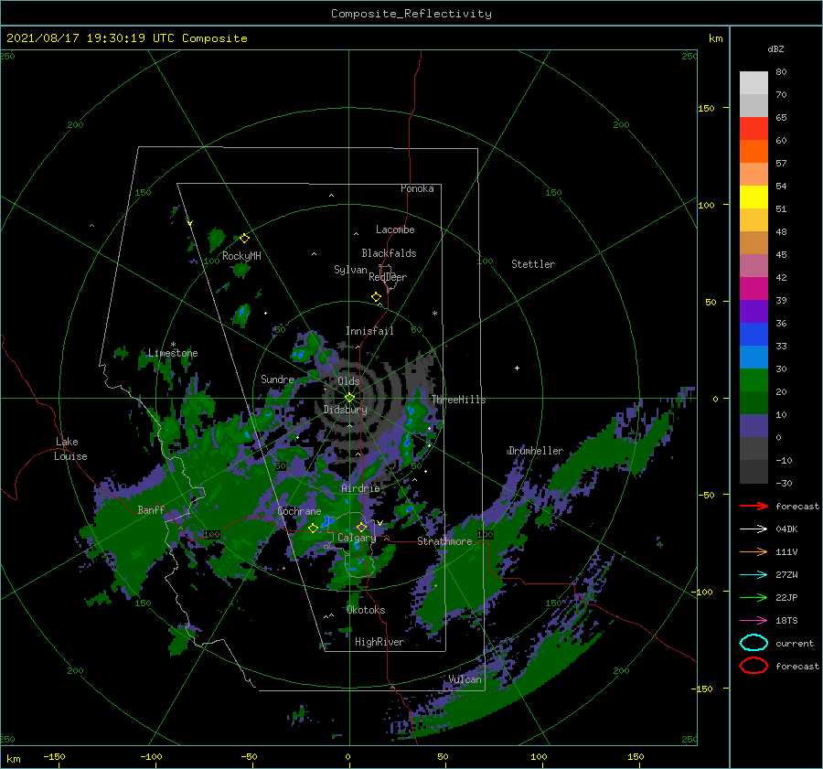Pick the 39 dBZ purple swatch
The image size is (823, 769).
(754, 311)
